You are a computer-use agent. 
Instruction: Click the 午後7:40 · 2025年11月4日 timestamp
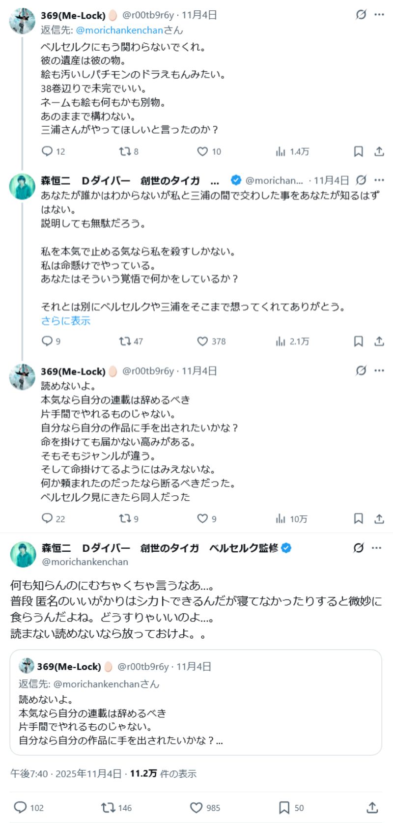66,774
